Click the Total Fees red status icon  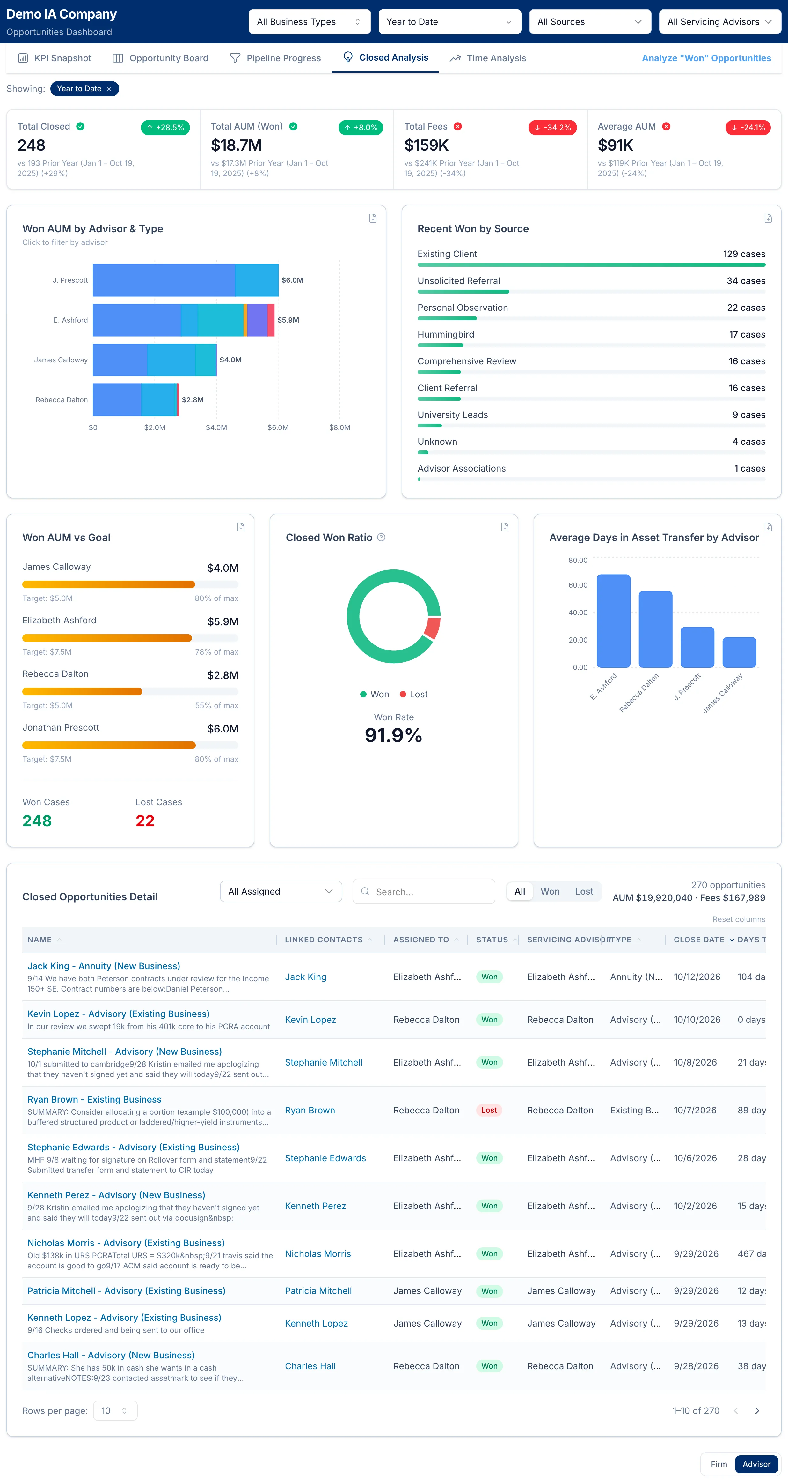point(458,126)
